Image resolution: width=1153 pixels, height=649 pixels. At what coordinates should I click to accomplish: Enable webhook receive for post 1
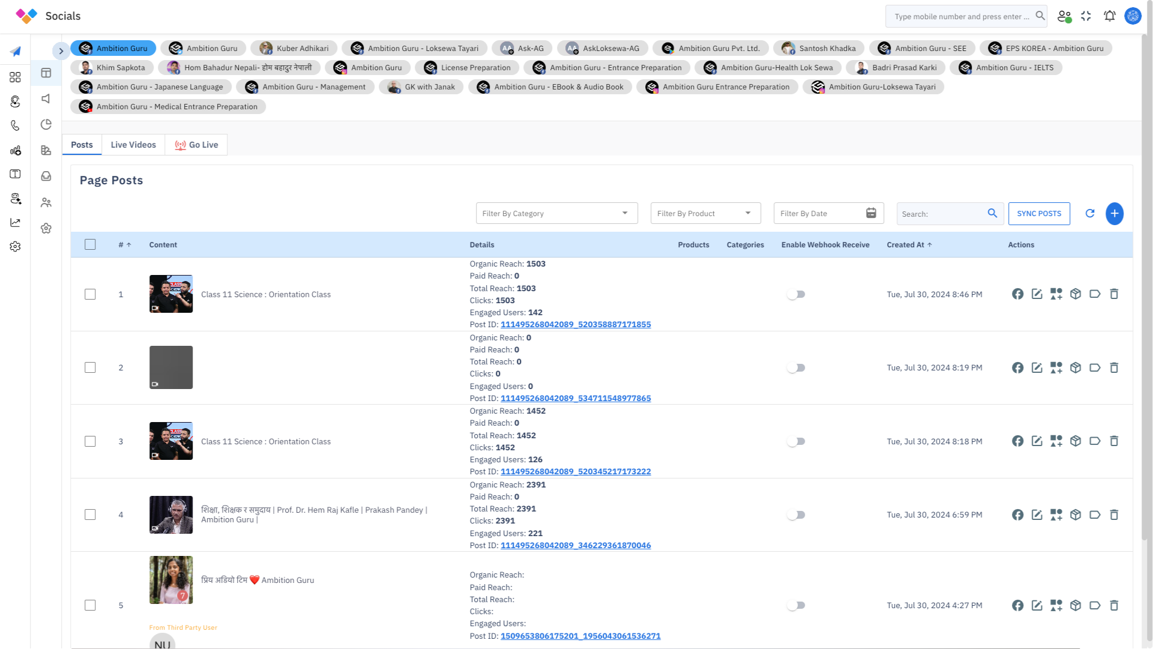(x=796, y=294)
